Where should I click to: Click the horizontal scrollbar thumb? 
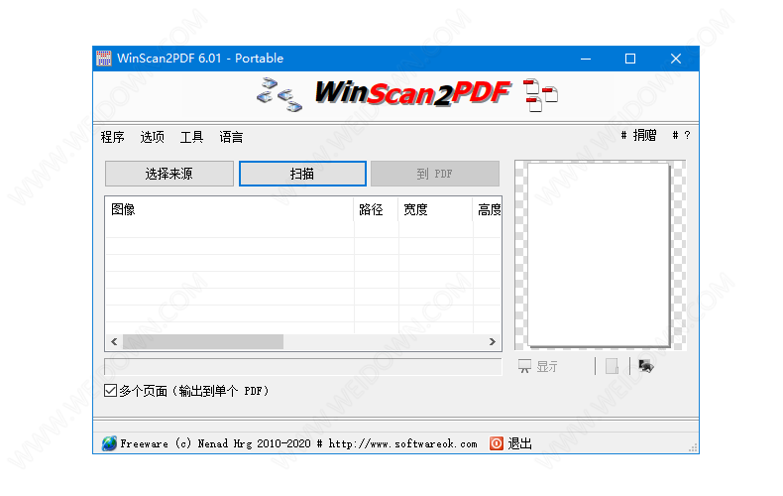pyautogui.click(x=203, y=341)
